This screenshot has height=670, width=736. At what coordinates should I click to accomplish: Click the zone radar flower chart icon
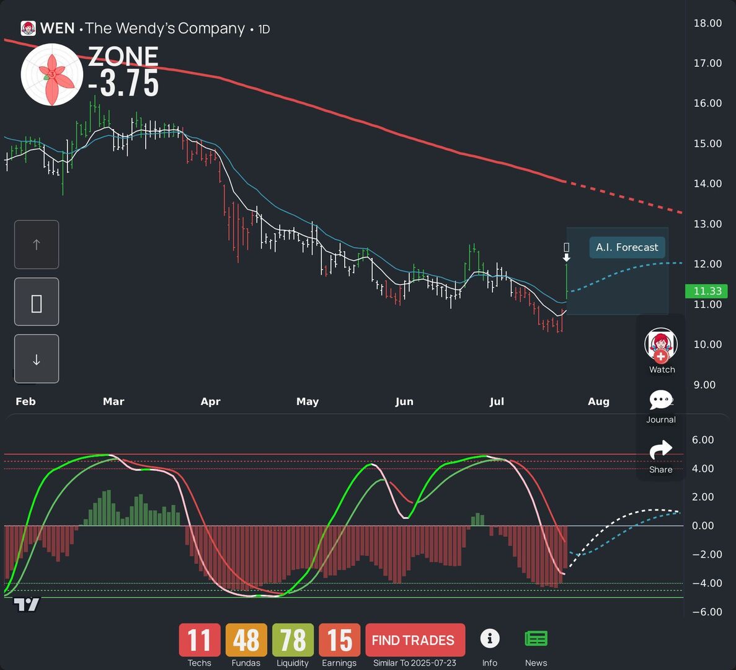coord(52,74)
